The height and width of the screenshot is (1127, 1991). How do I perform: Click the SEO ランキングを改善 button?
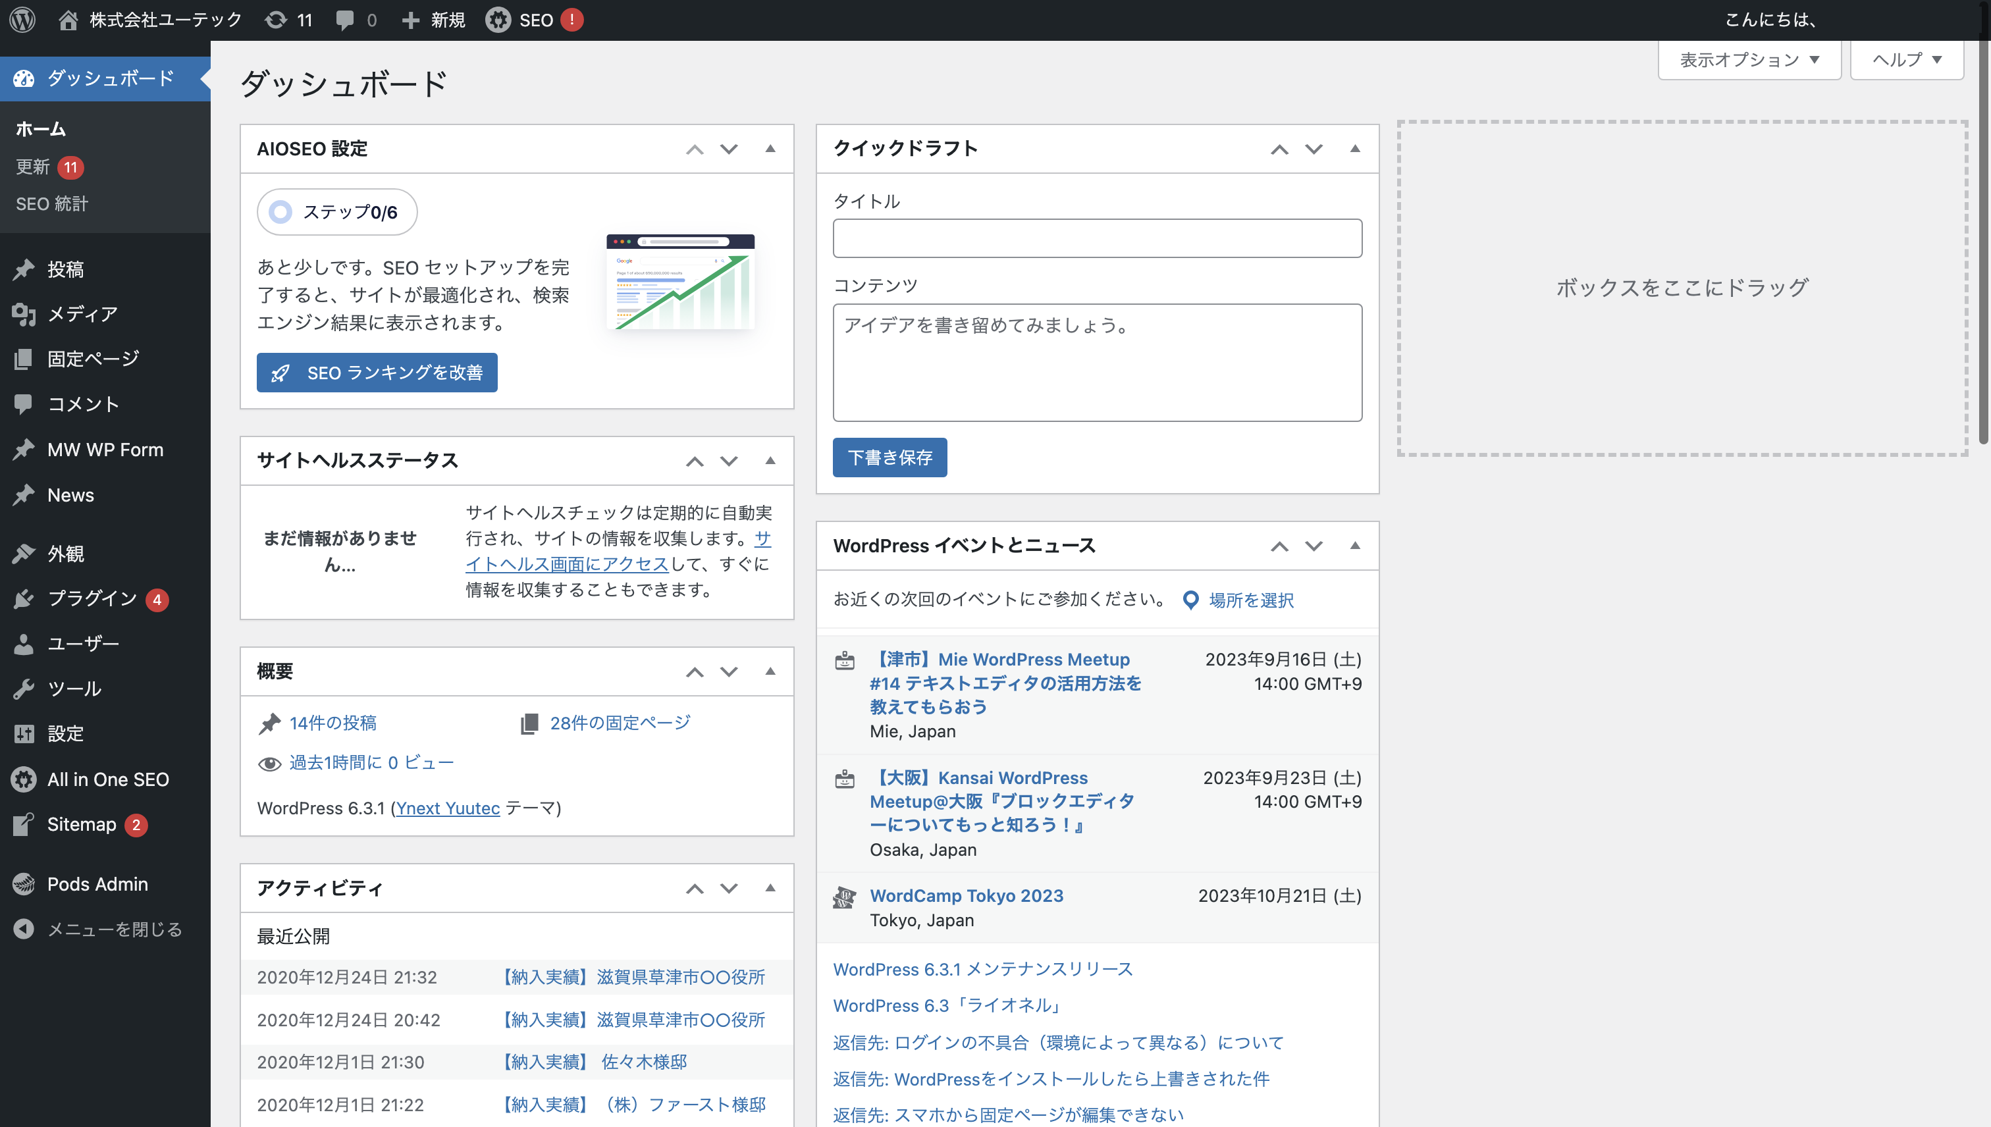(377, 373)
